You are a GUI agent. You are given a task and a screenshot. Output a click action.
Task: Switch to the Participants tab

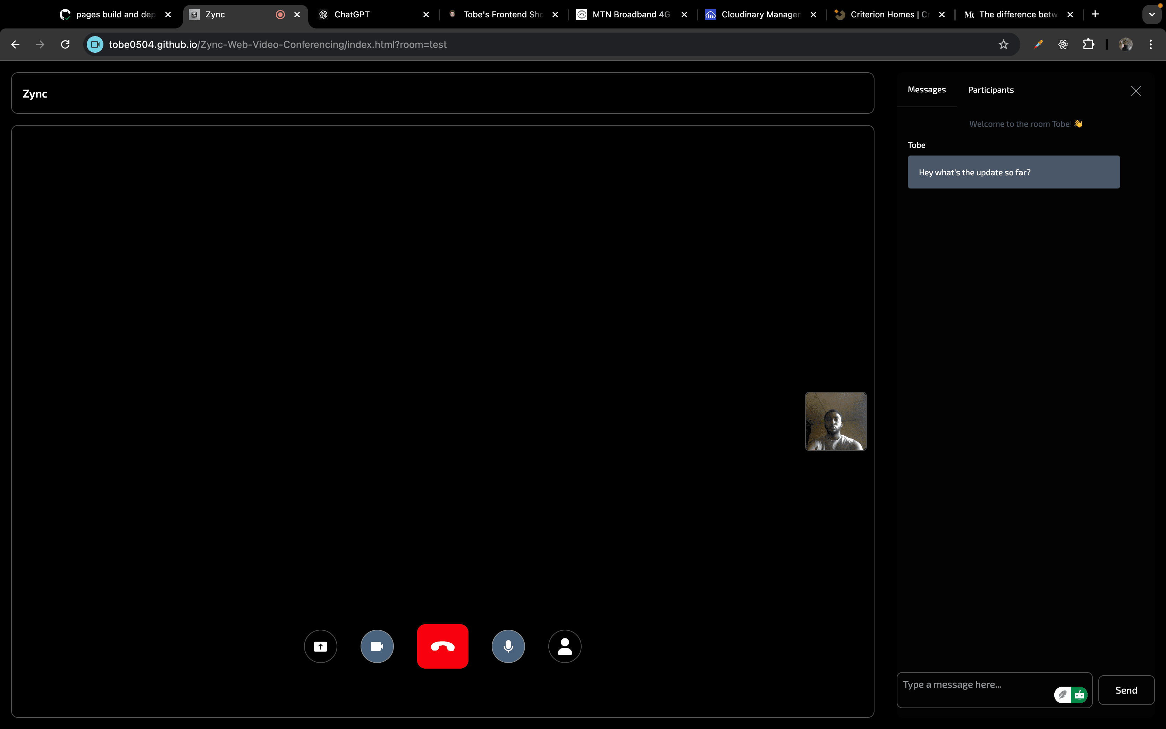pyautogui.click(x=991, y=90)
